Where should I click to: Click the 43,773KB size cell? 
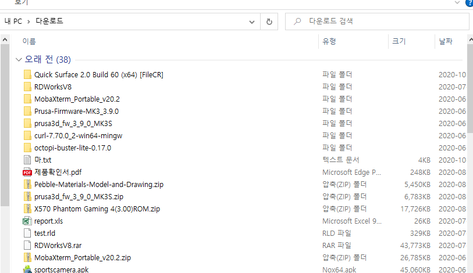(x=415, y=246)
